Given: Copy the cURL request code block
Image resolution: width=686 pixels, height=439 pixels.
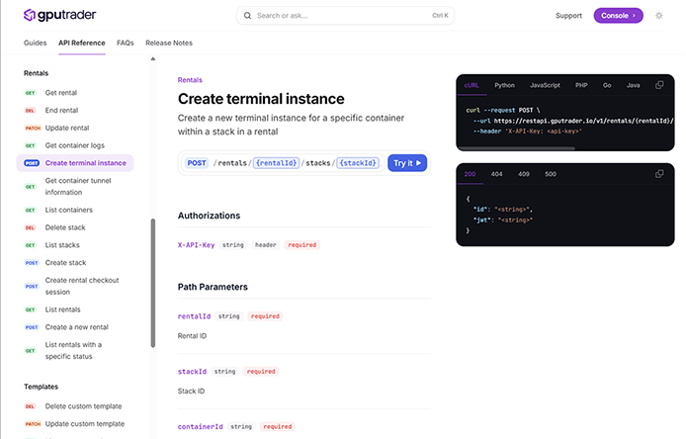Looking at the screenshot, I should [659, 85].
